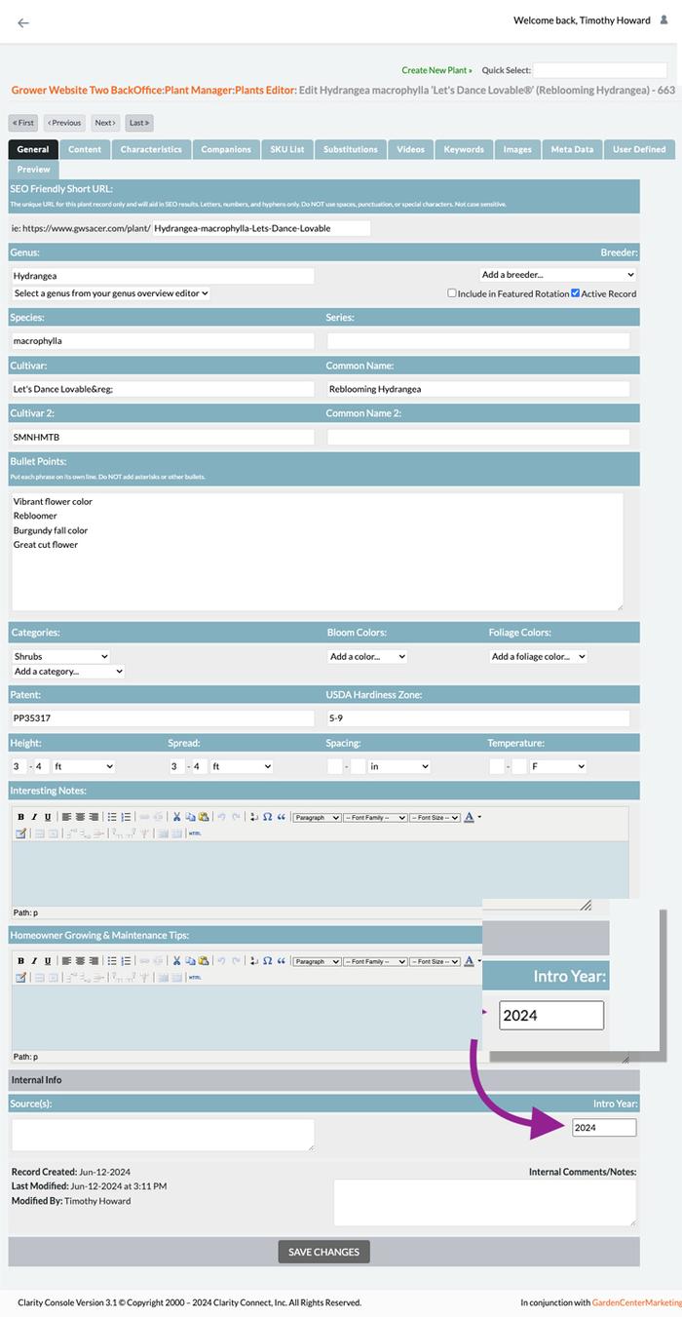The height and width of the screenshot is (1317, 682).
Task: Click Bold in Interesting Notes toolbar
Action: [20, 817]
